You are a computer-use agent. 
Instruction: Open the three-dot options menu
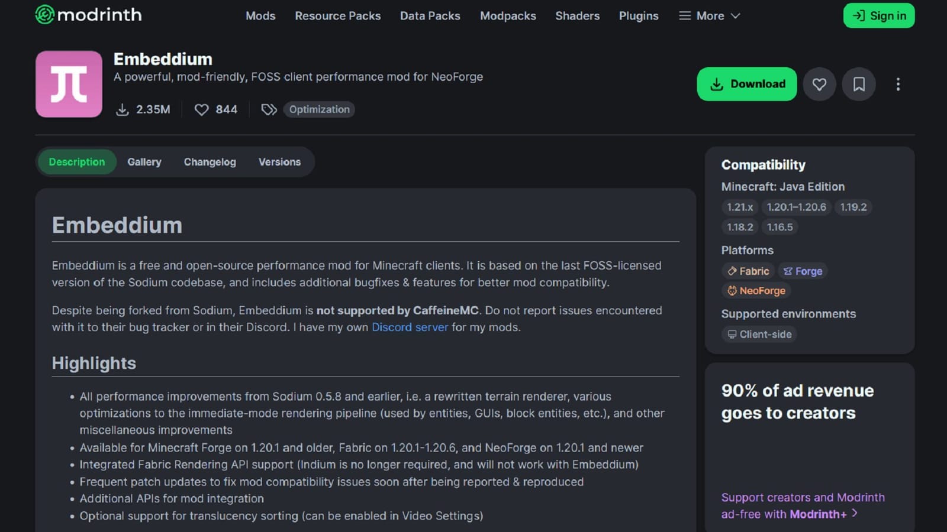click(x=898, y=85)
